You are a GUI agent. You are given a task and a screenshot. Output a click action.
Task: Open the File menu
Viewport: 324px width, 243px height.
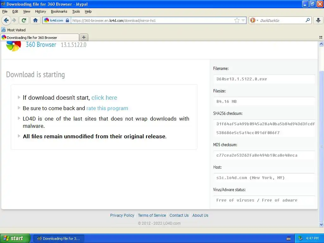[x=5, y=11]
